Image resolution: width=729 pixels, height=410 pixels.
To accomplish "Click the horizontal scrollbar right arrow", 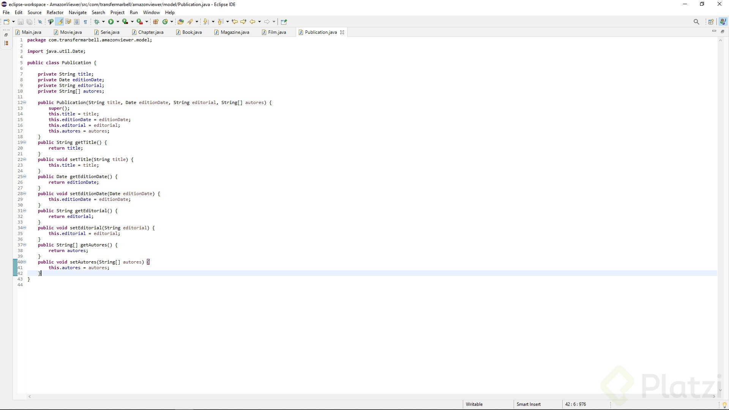I will coord(714,397).
